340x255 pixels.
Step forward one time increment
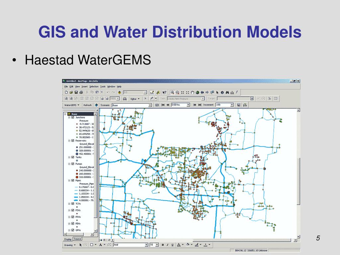(x=195, y=105)
